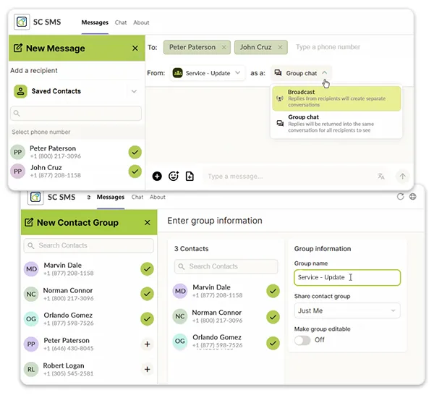
Task: Click the plus attachment icon in message bar
Action: coord(157,176)
